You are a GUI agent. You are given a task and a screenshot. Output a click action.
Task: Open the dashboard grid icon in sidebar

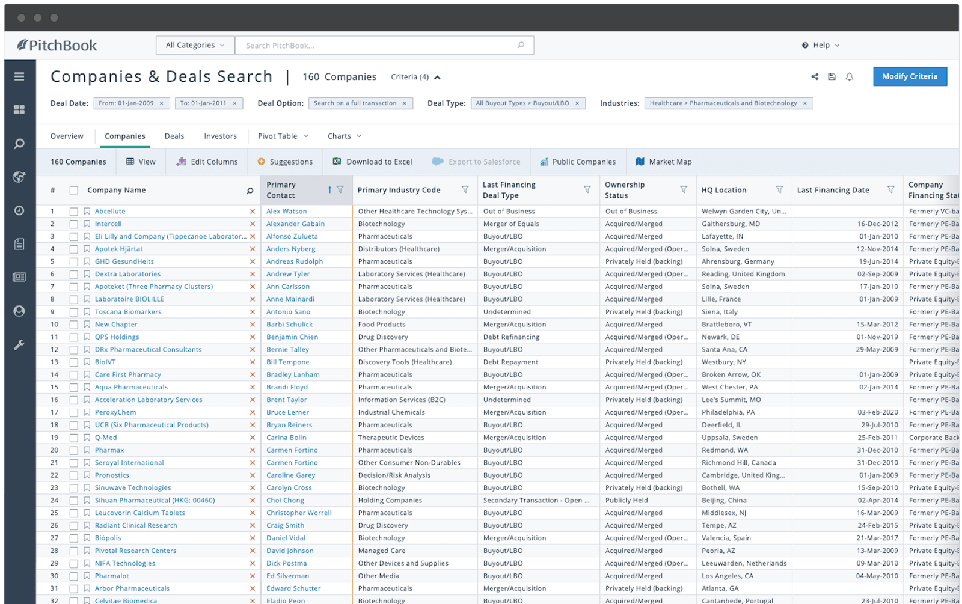point(19,109)
